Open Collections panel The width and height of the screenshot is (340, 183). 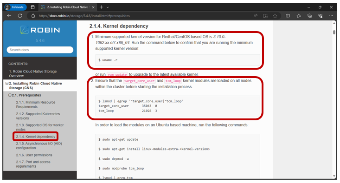tap(309, 16)
